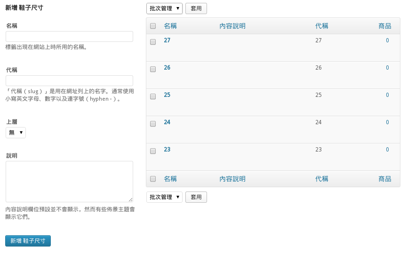Focus the 名稱 name input field

click(x=69, y=37)
